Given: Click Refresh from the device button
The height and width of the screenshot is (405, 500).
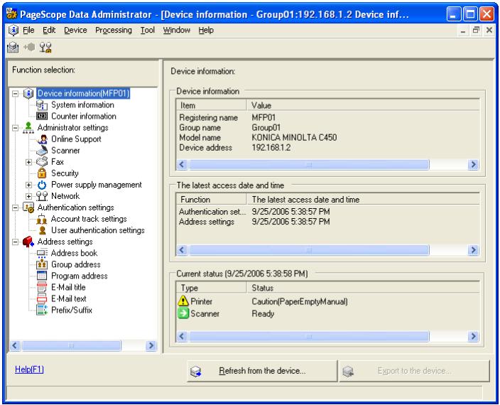Looking at the screenshot, I should coord(262,371).
